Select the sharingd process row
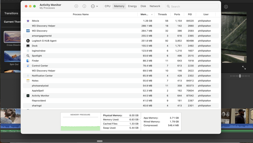Screen dimensions: 253x143 click(121, 105)
